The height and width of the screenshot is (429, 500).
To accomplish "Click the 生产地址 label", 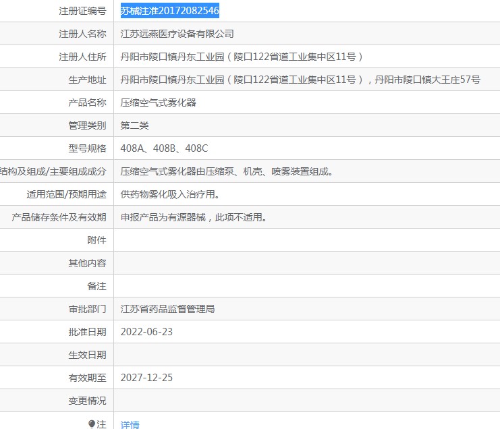I will coord(87,80).
